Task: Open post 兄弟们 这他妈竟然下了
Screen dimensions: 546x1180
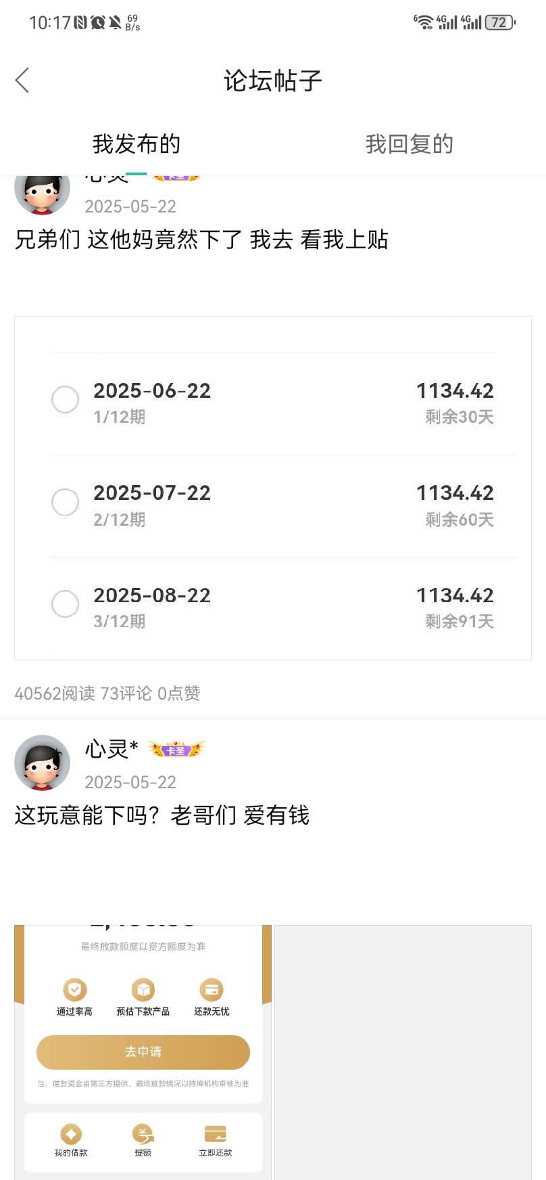Action: click(201, 240)
